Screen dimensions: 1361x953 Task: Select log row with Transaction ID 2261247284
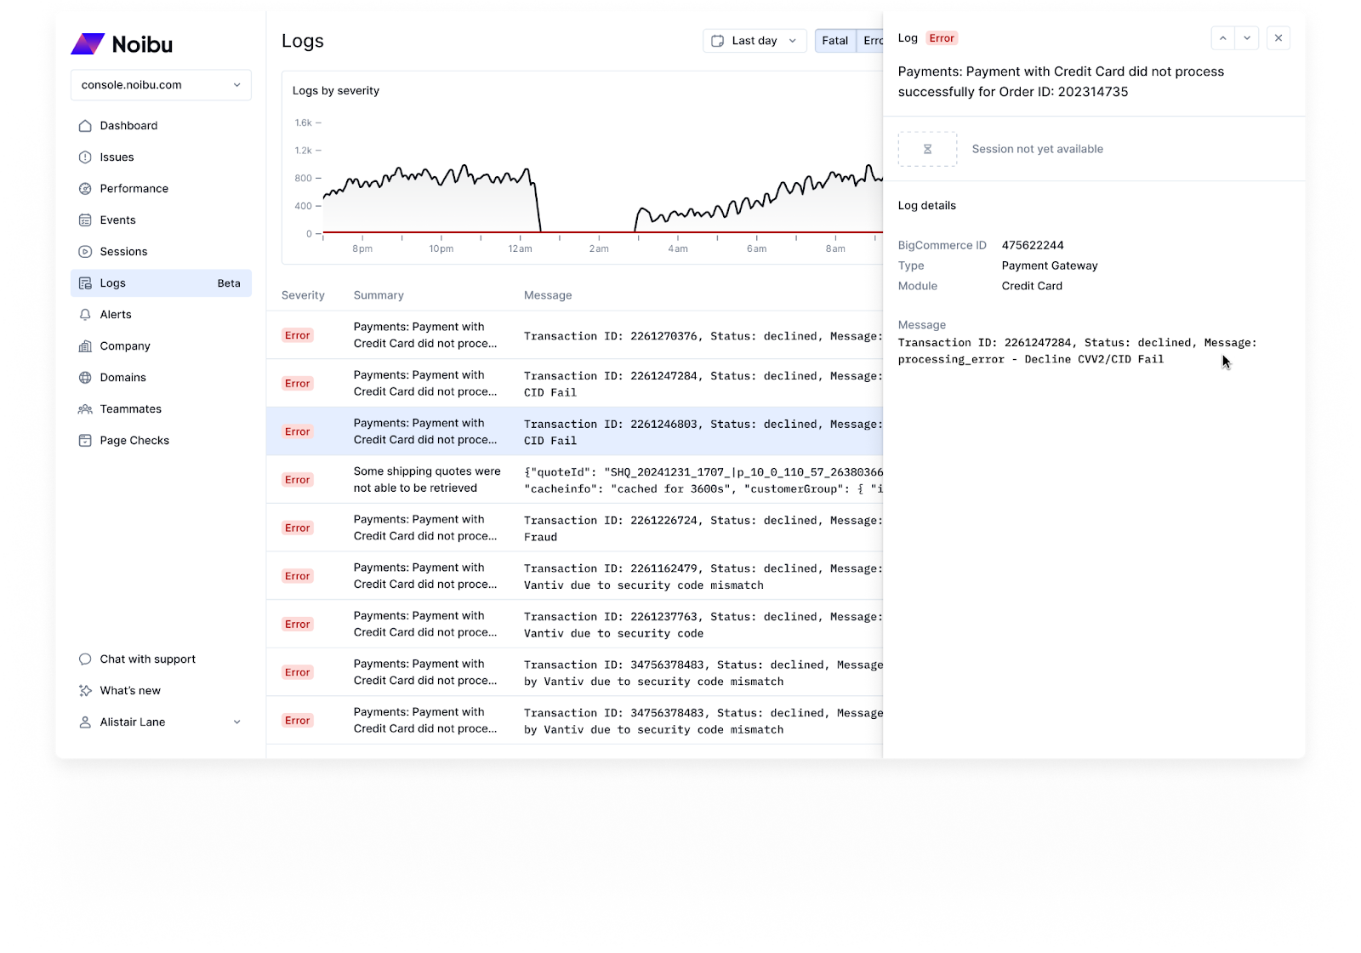coord(574,384)
